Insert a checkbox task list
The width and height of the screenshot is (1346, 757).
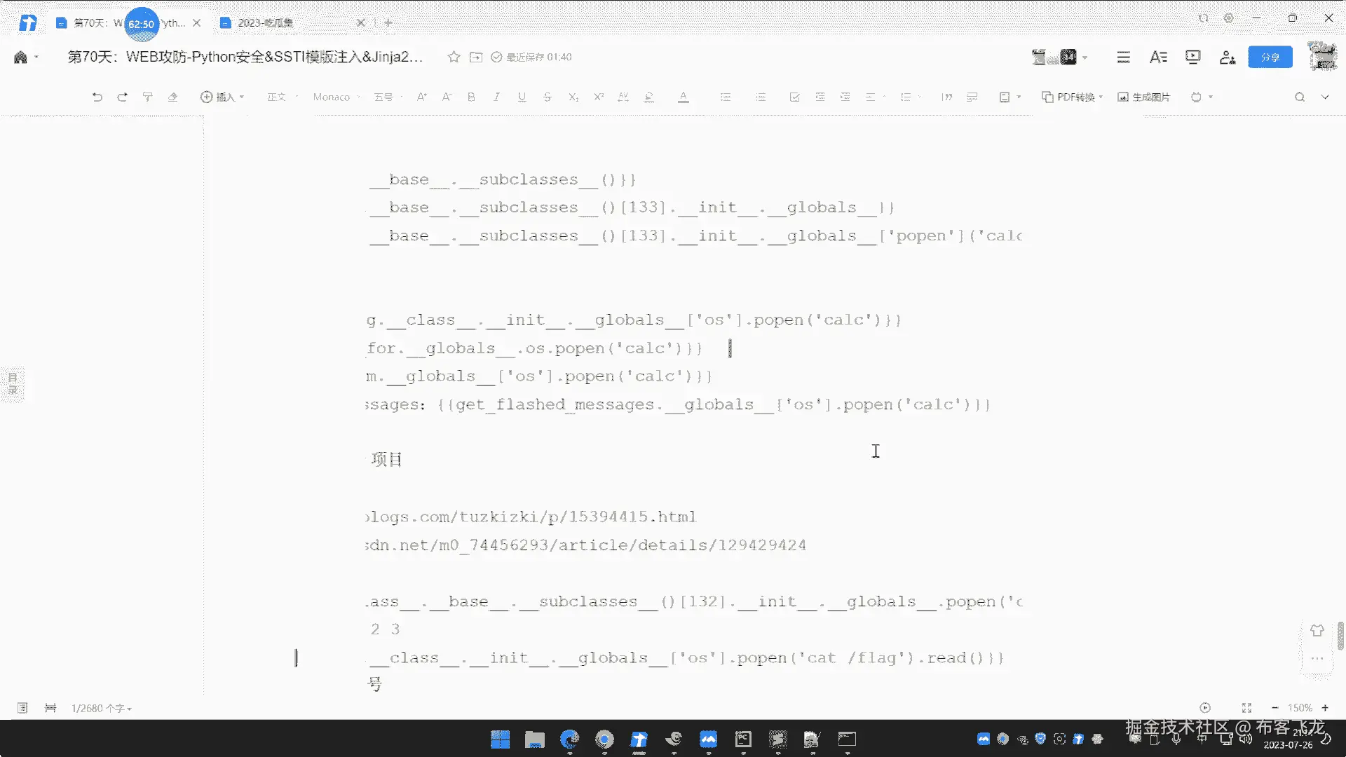click(x=794, y=97)
